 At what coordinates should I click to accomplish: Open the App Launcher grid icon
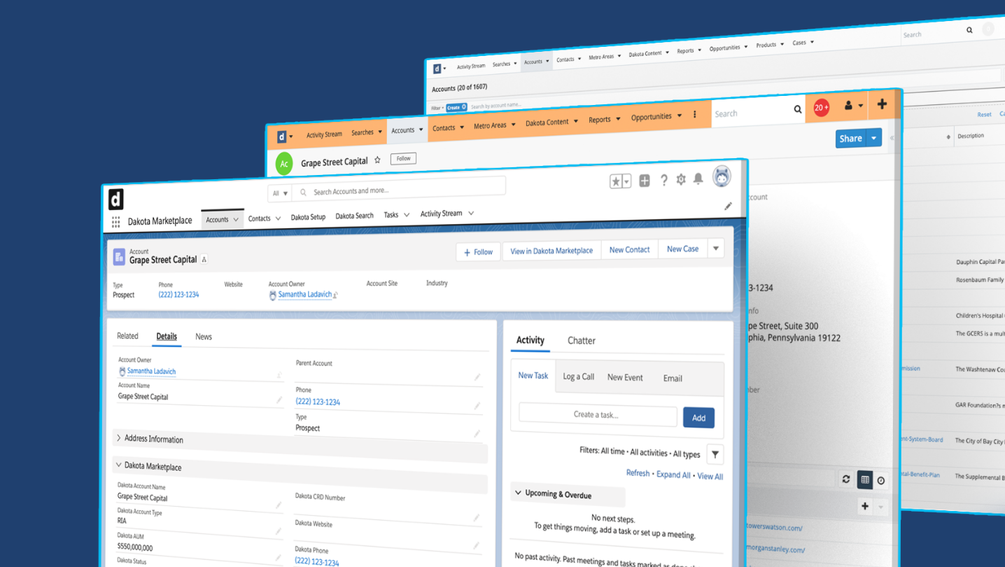pyautogui.click(x=115, y=222)
